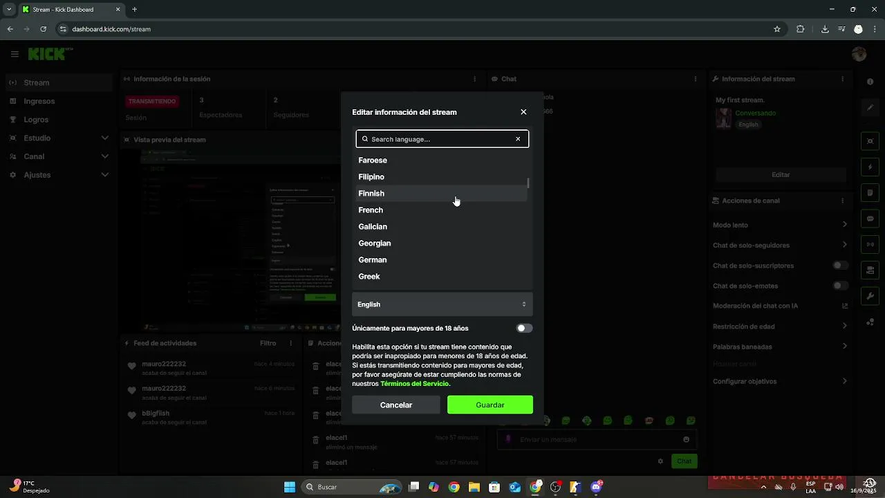
Task: Click the Search language input field
Action: pyautogui.click(x=442, y=139)
